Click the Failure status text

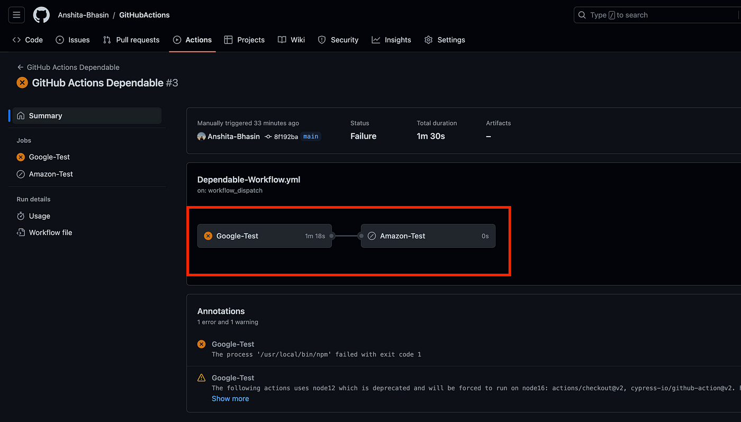[363, 136]
